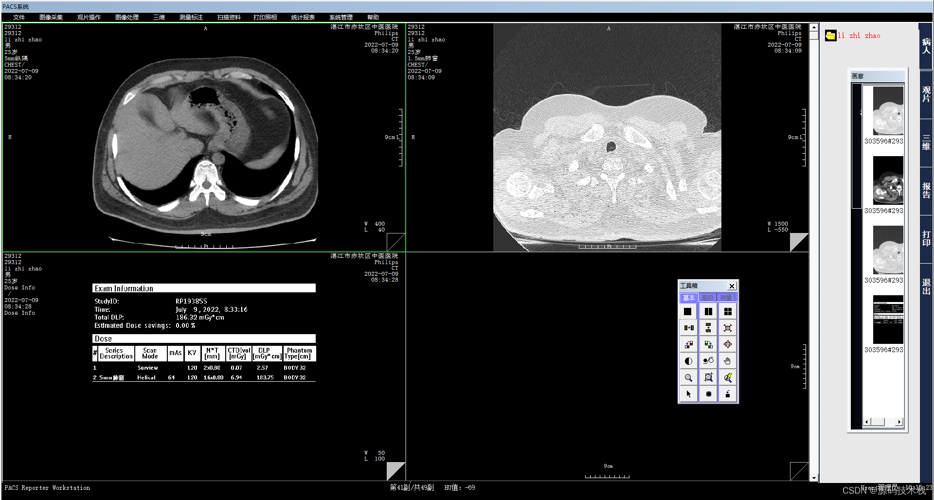Click the horizontal flip image icon
The height and width of the screenshot is (500, 934).
coord(688,328)
